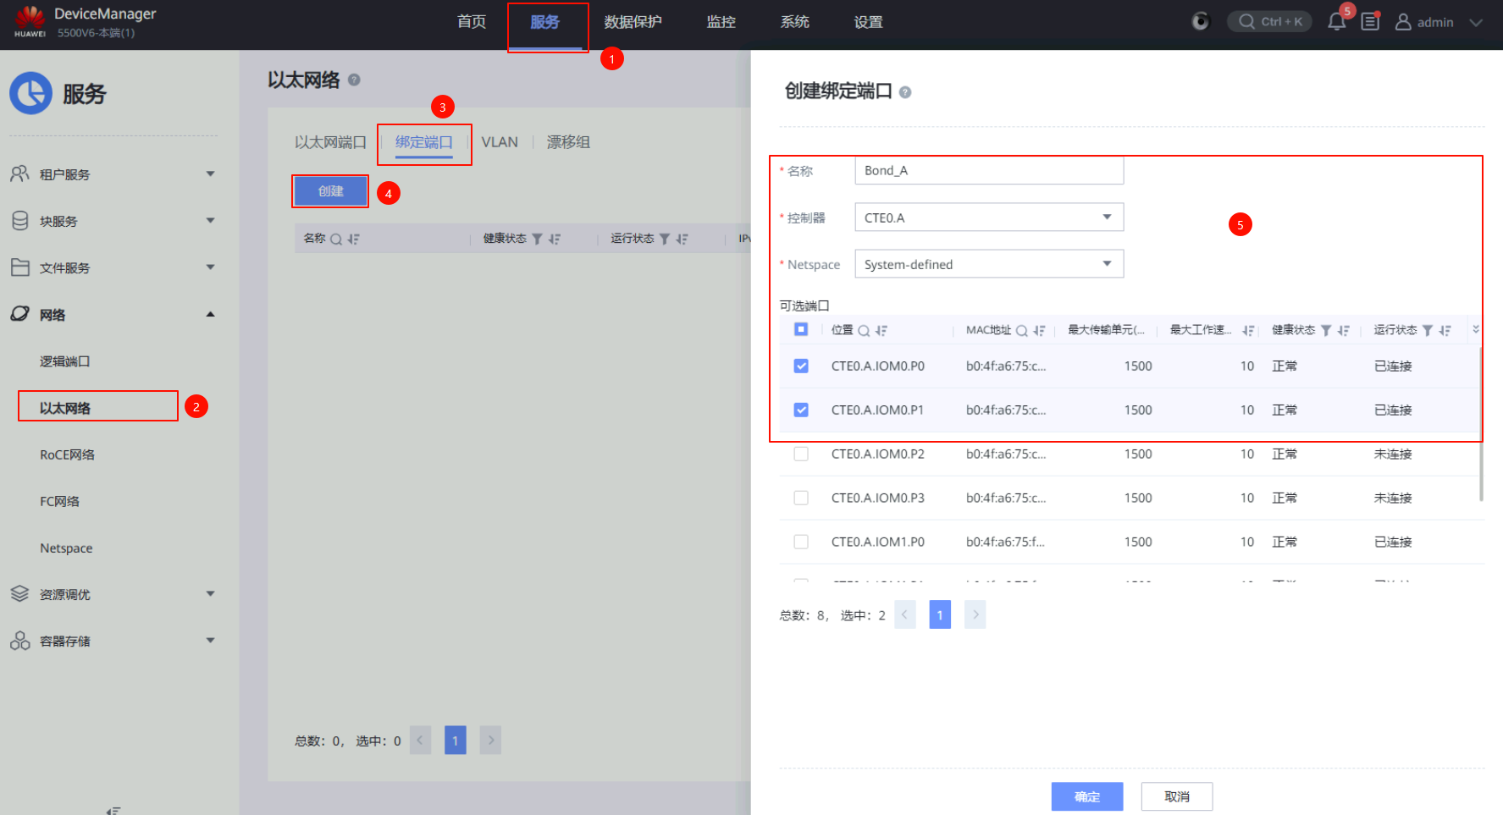
Task: Toggle the select-all ports header checkbox
Action: (x=801, y=329)
